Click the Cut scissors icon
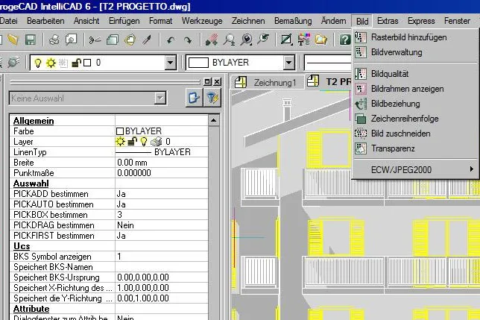480x320 pixels. 95,40
